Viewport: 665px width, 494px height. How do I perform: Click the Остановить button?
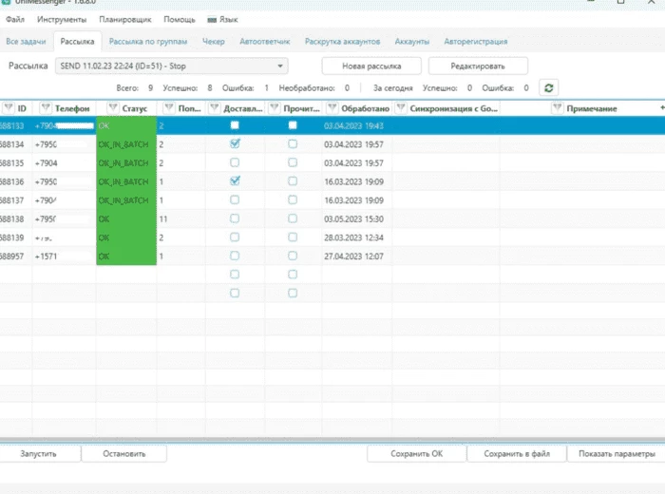point(123,454)
